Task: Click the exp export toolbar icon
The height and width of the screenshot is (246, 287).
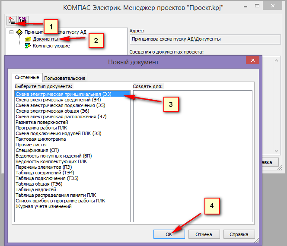Action: coord(23,20)
